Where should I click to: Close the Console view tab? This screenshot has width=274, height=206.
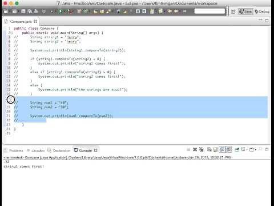coord(95,150)
